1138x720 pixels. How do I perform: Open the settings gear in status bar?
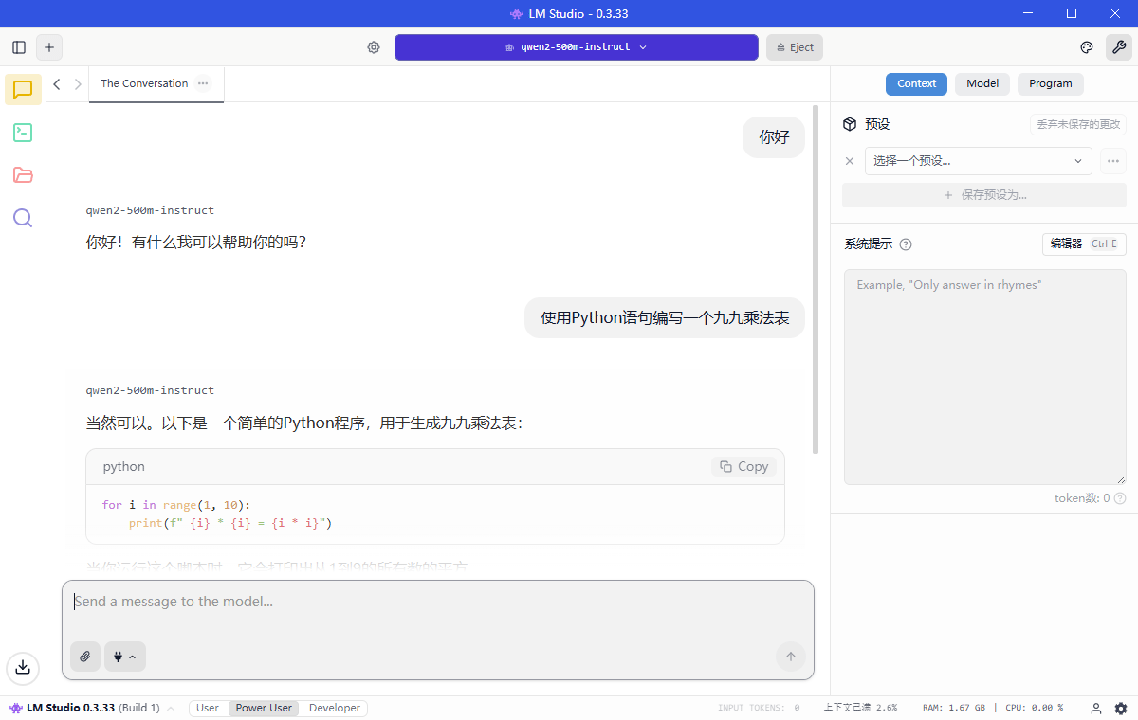[x=1121, y=708]
